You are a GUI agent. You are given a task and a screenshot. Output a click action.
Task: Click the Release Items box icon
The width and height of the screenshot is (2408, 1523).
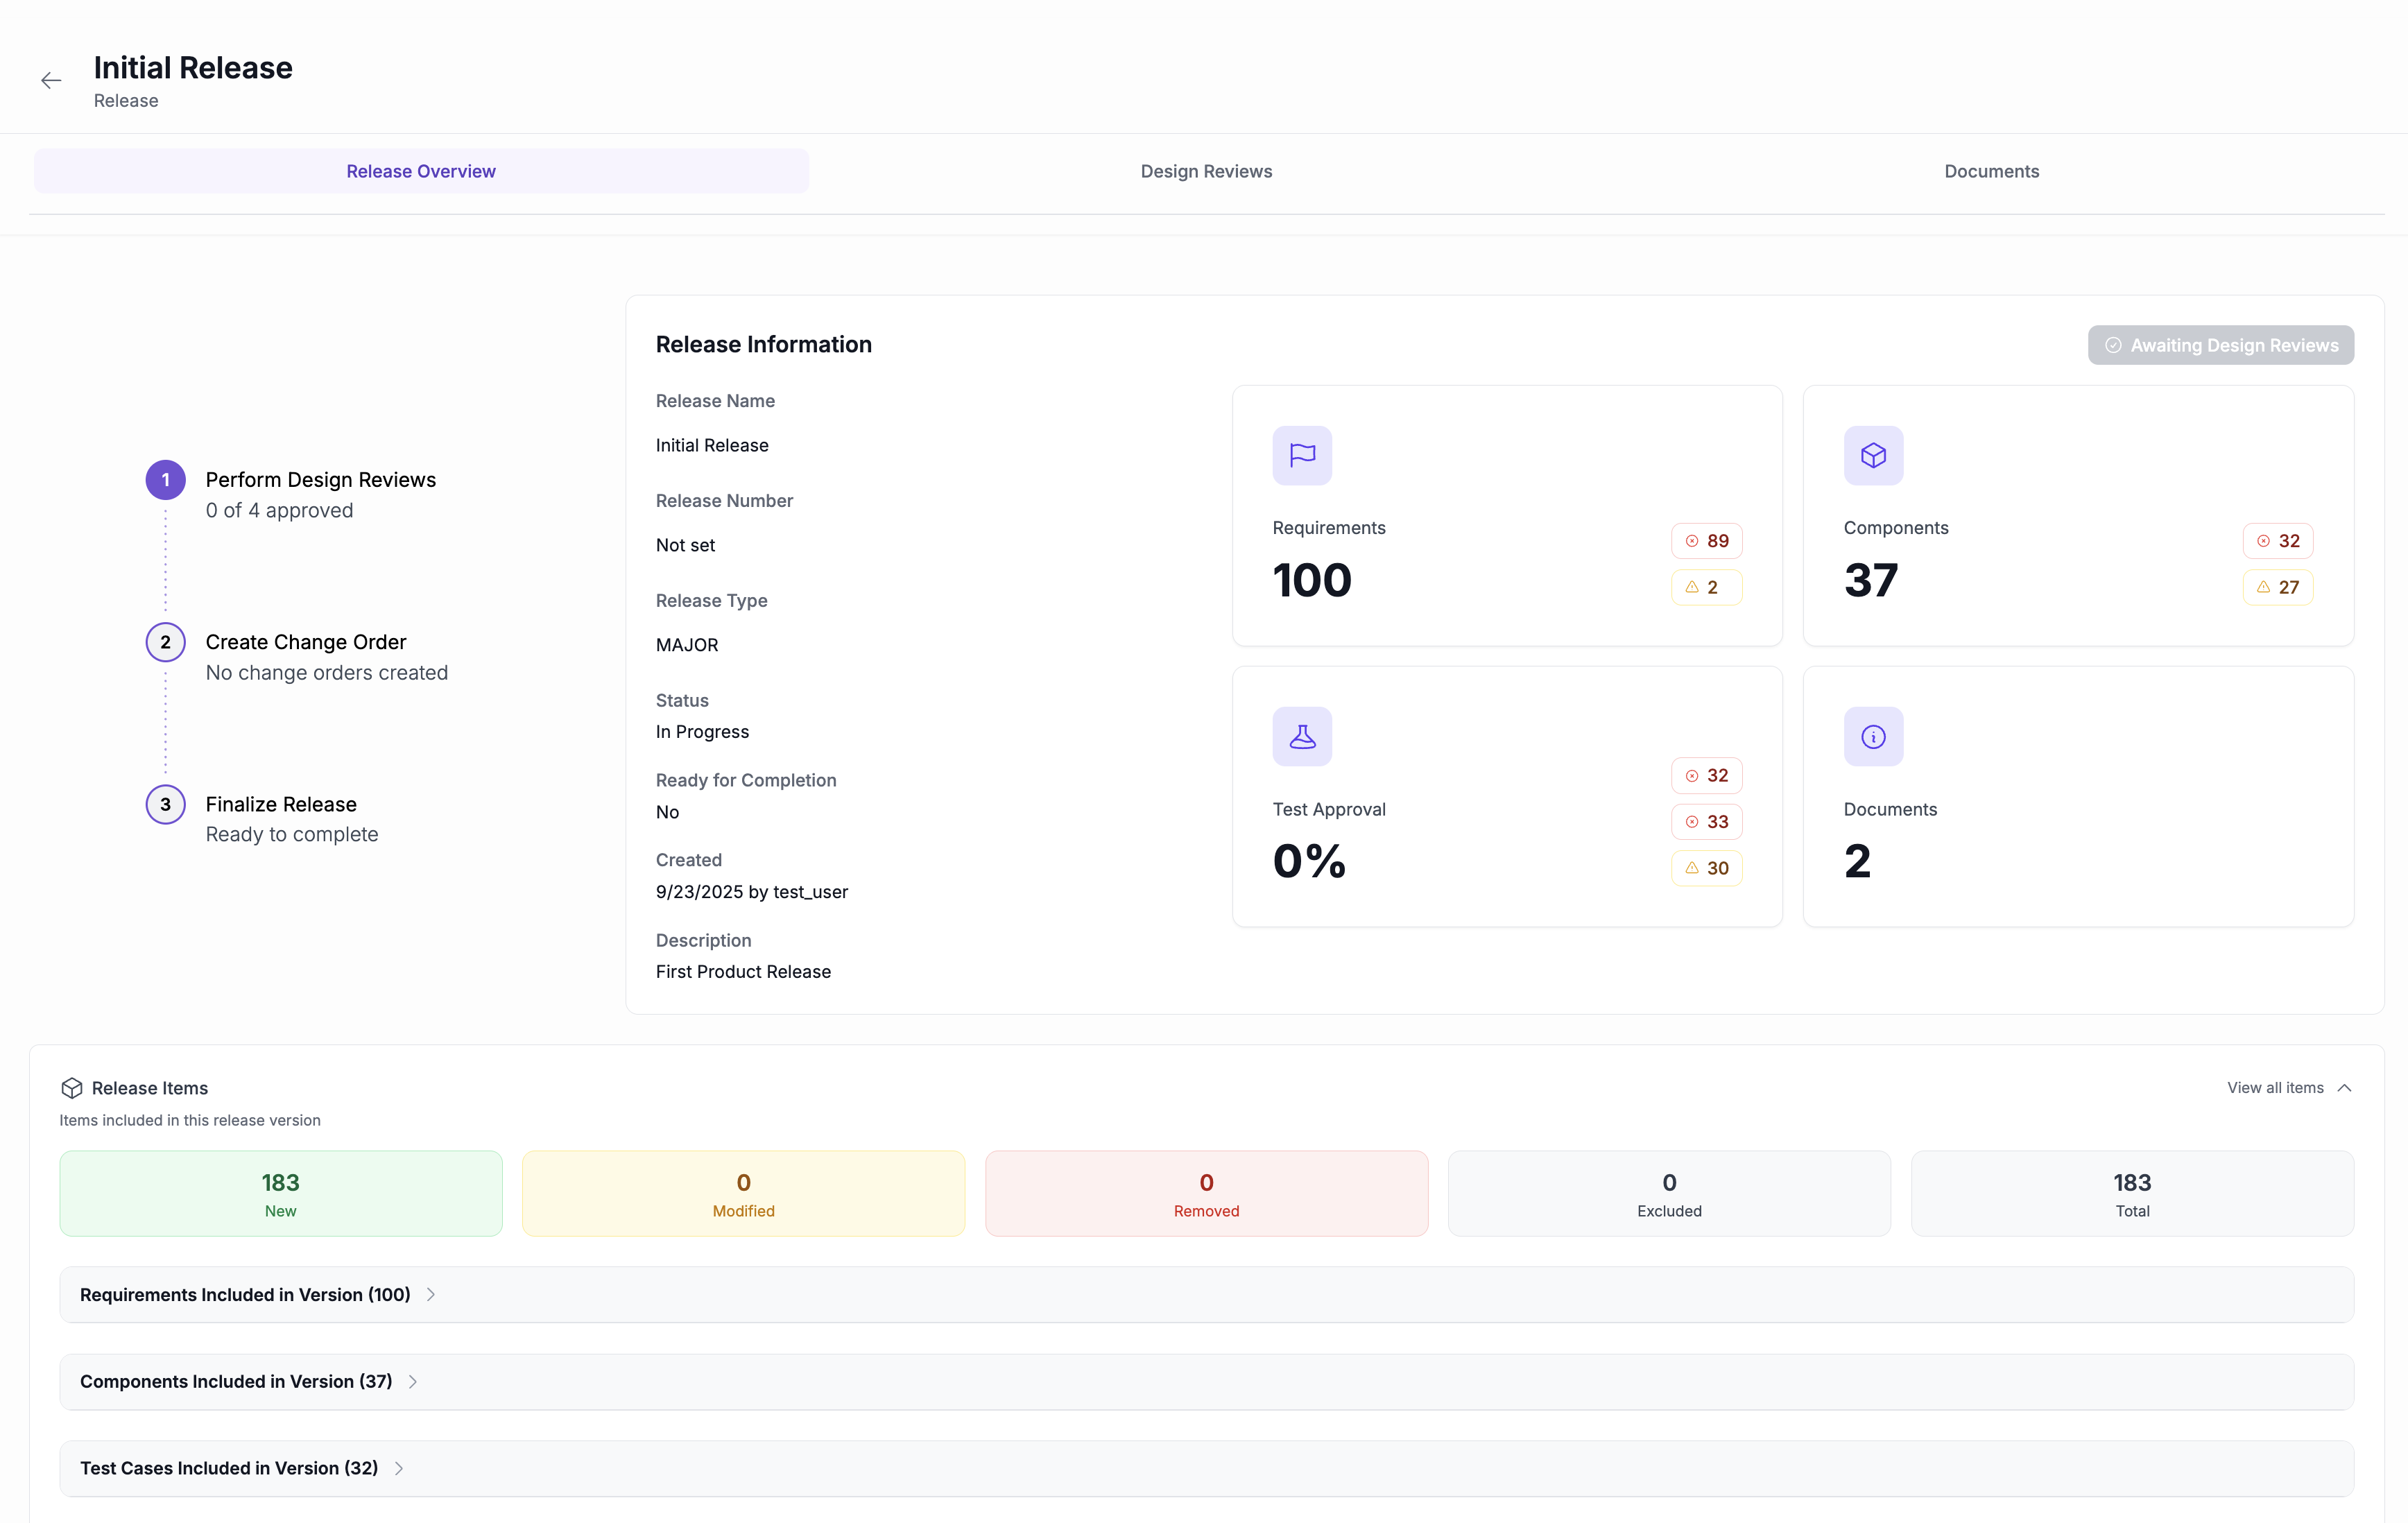pyautogui.click(x=72, y=1088)
